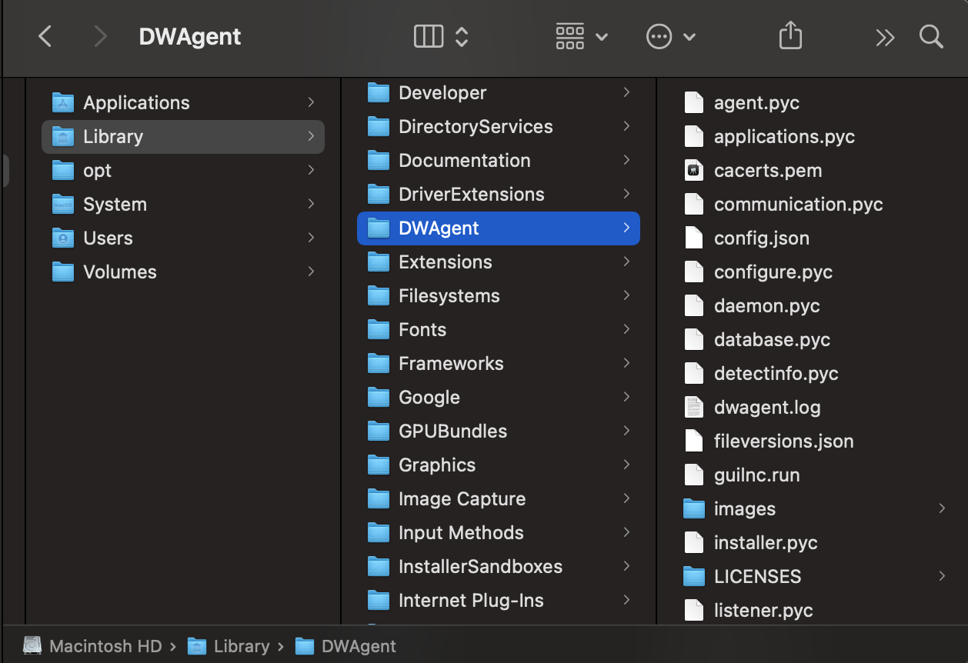Select the Applications folder icon
Viewport: 968px width, 663px height.
pos(62,102)
